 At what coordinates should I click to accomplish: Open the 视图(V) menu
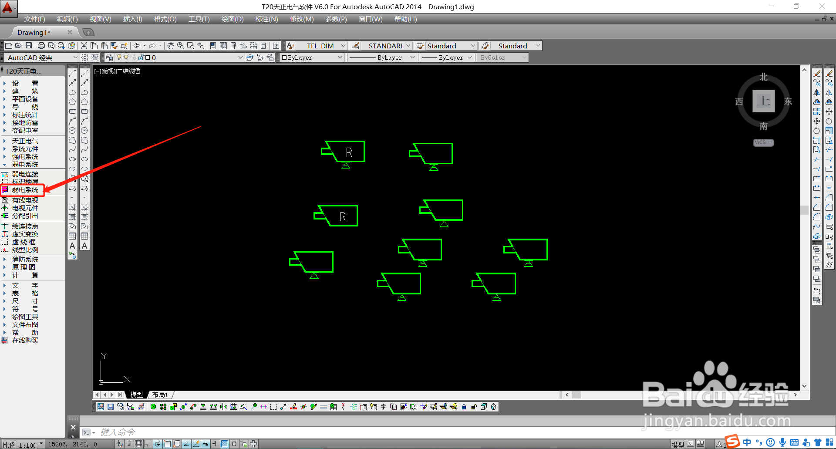tap(101, 19)
